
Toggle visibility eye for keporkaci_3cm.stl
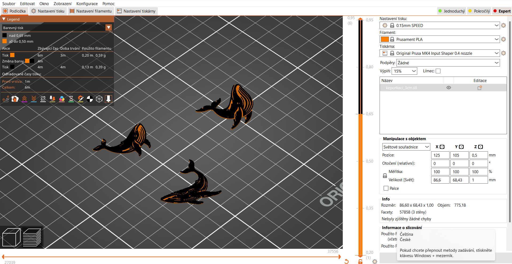(449, 88)
